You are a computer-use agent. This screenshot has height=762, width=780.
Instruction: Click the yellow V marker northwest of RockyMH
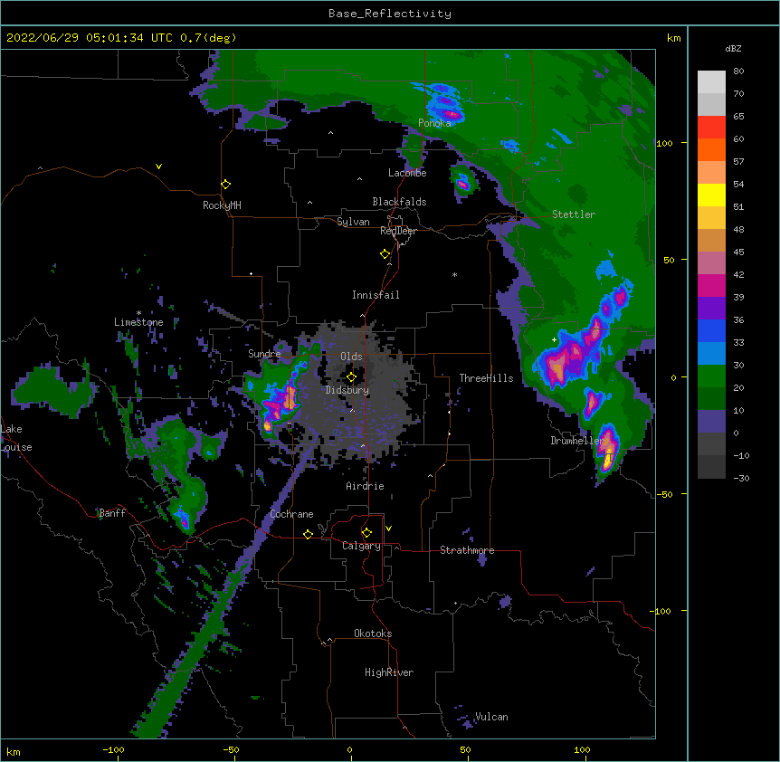158,167
